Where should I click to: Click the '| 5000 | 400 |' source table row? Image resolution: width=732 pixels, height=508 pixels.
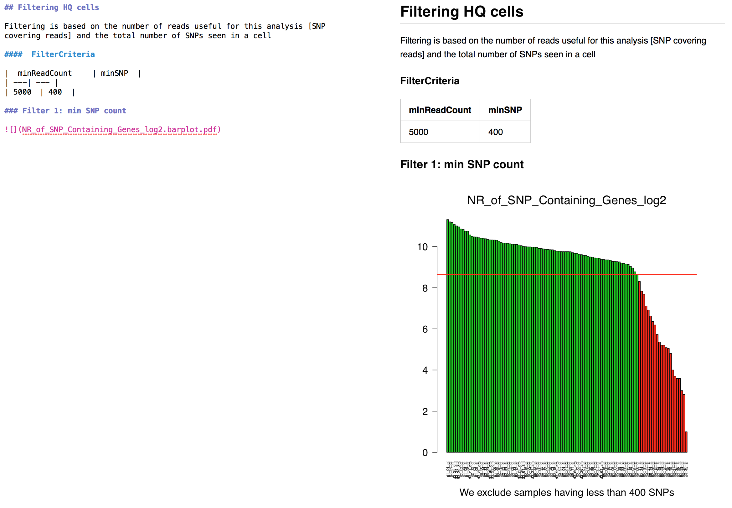[40, 92]
